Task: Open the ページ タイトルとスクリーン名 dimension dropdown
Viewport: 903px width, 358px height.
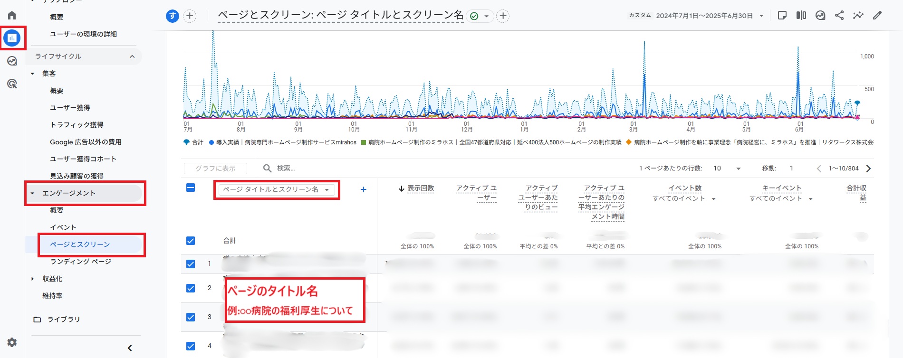Action: tap(276, 189)
